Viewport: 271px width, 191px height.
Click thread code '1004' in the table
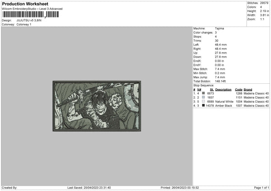239,102
